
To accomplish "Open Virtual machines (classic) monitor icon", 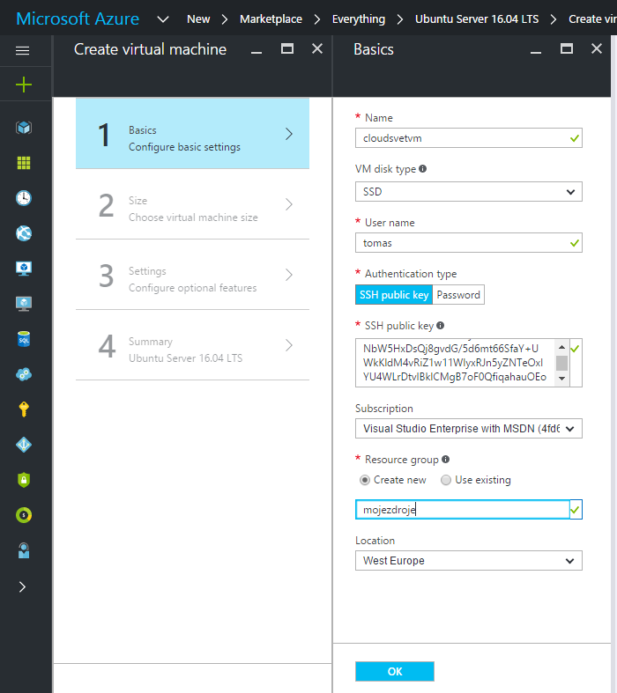I will coord(24,304).
